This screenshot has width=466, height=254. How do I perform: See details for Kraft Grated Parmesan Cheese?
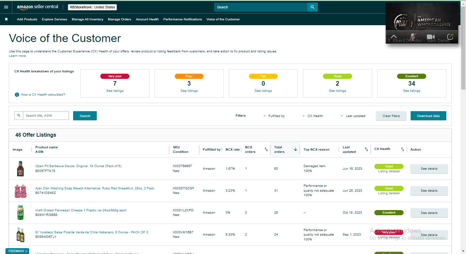[x=429, y=213]
